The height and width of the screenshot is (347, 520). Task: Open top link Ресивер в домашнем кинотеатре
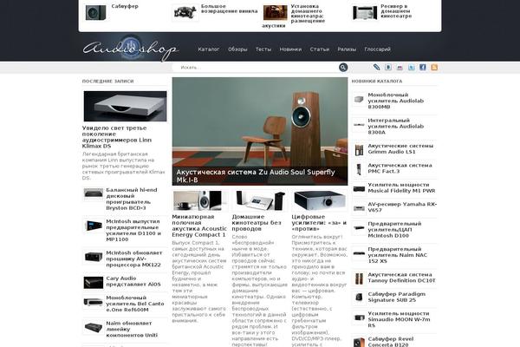(396, 11)
